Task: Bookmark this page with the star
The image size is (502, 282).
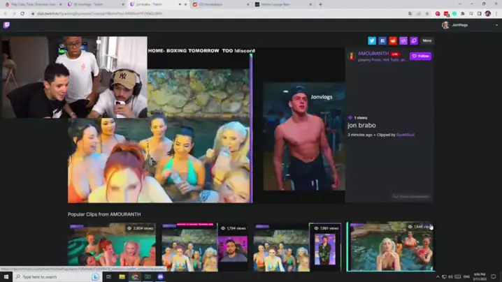Action: [x=427, y=14]
